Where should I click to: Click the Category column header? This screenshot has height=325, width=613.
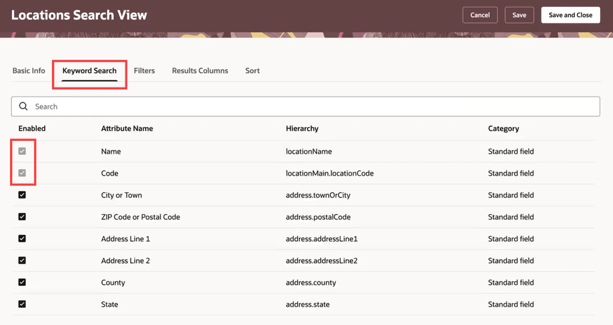click(x=504, y=129)
